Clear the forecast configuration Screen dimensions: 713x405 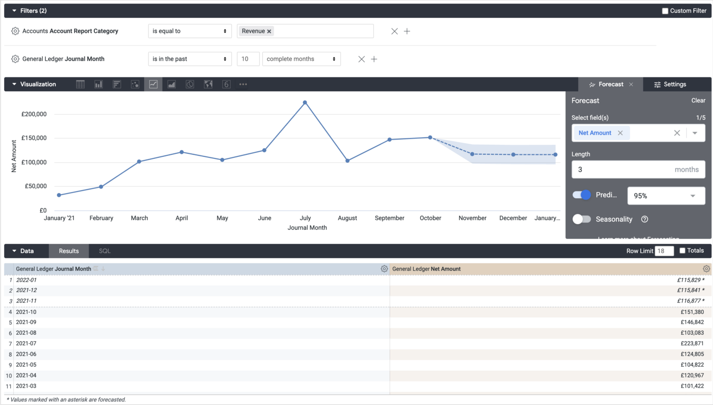(x=698, y=100)
